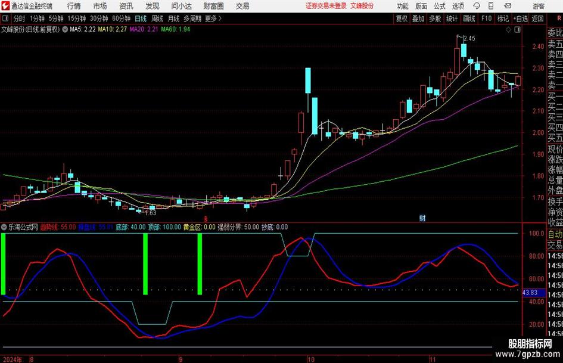The image size is (563, 363).
Task: Open the 问小达 menu
Action: [181, 6]
